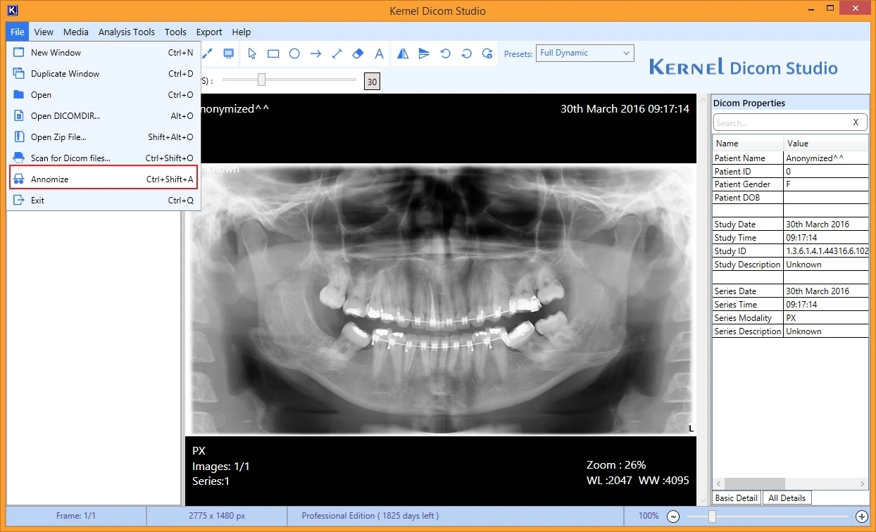Select the pointer selection tool
This screenshot has width=876, height=532.
[x=252, y=53]
